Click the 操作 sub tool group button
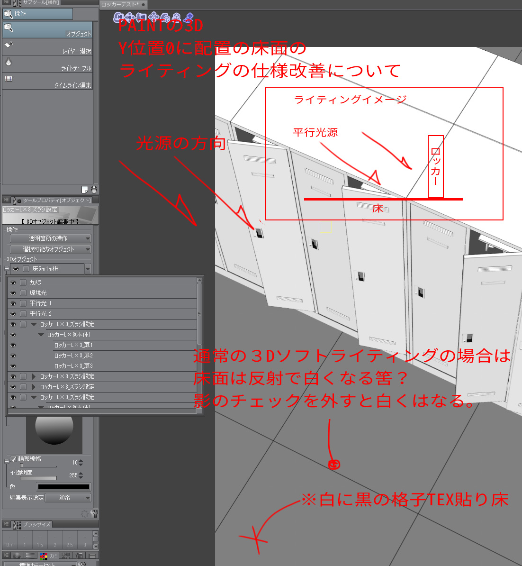Screen dimensions: 522x566 [37, 14]
